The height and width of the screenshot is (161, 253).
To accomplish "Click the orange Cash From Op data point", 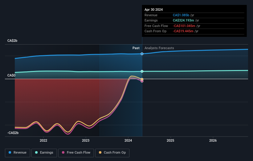I will (x=142, y=79).
